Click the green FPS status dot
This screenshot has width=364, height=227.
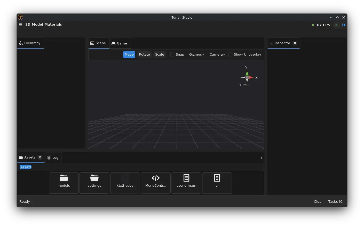point(313,25)
